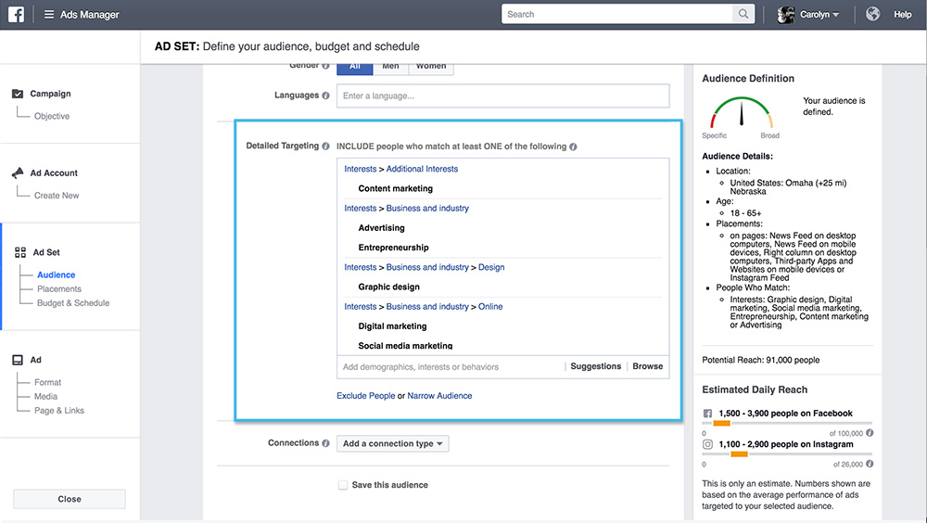
Task: Go to Budget & Schedule step
Action: pyautogui.click(x=73, y=303)
